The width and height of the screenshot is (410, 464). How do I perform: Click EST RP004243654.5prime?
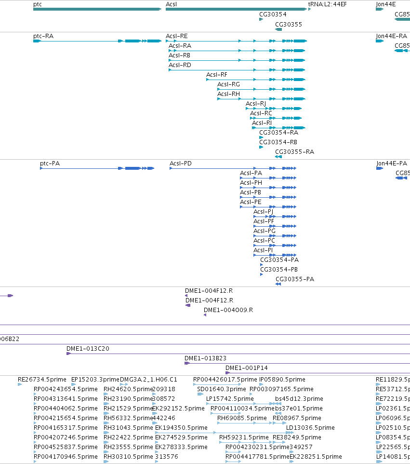point(35,394)
